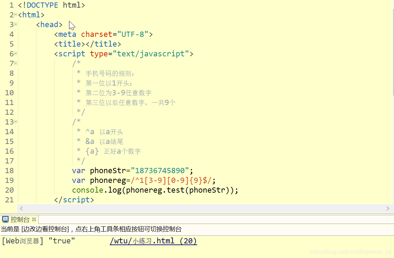
Task: Click the horizontal scrollbar left arrow
Action: pyautogui.click(x=22, y=208)
